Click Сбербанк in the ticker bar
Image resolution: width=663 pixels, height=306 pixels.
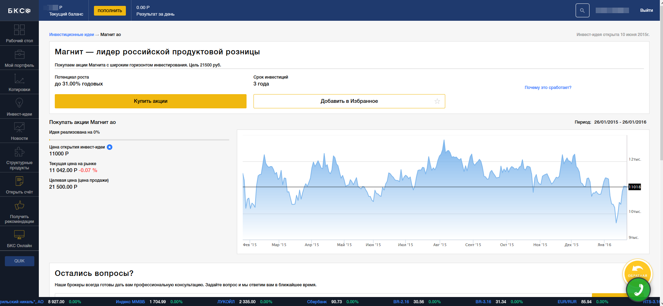click(x=317, y=302)
